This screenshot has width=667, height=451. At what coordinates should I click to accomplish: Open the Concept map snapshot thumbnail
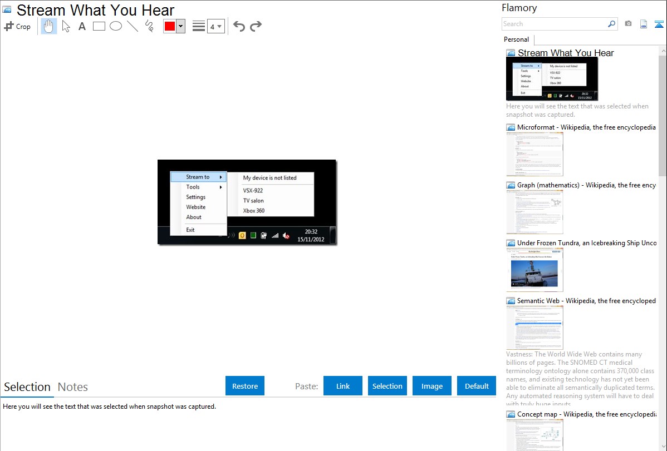534,435
